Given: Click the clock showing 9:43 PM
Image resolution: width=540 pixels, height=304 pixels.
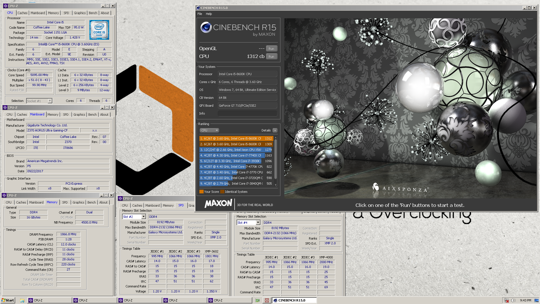Looking at the screenshot, I should tap(525, 300).
